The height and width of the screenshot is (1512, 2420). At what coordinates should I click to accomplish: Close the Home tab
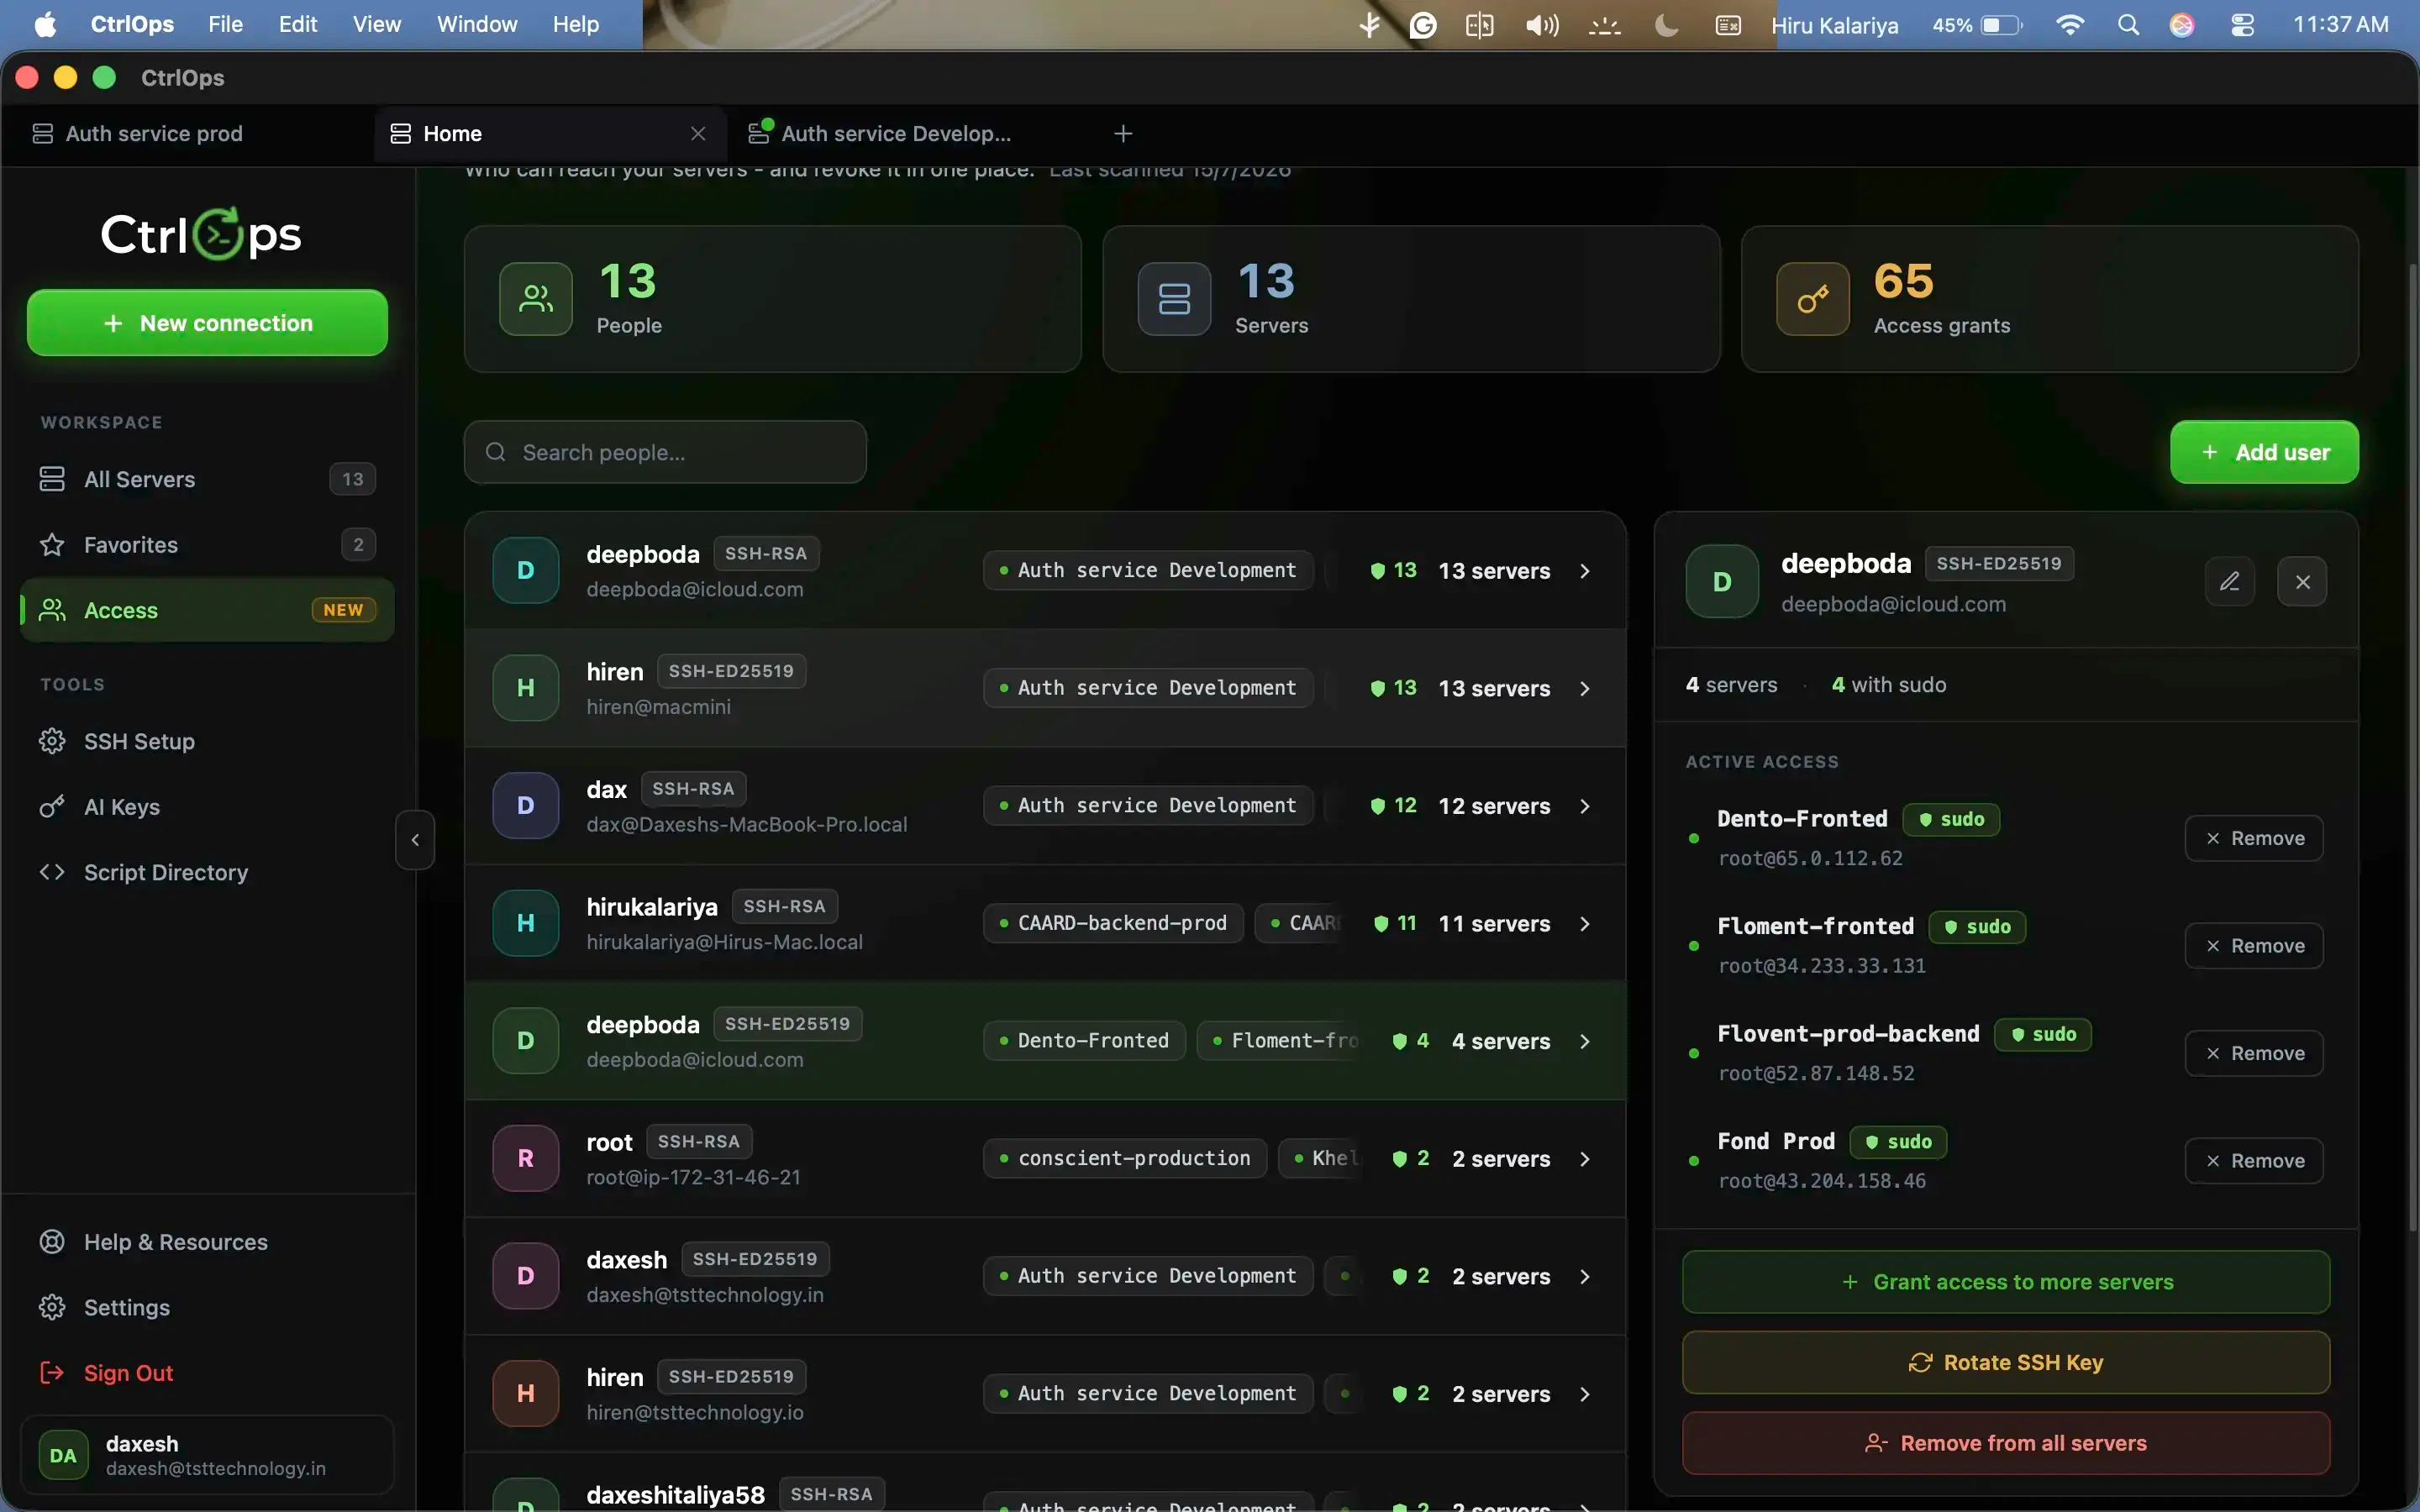[698, 134]
